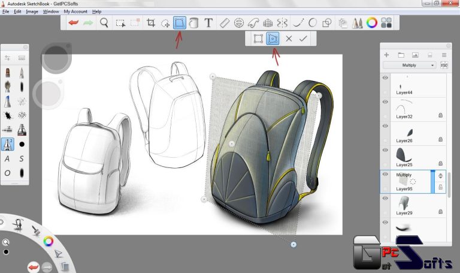
Task: Toggle visibility of the layer below Layer29
Action: pyautogui.click(x=385, y=222)
